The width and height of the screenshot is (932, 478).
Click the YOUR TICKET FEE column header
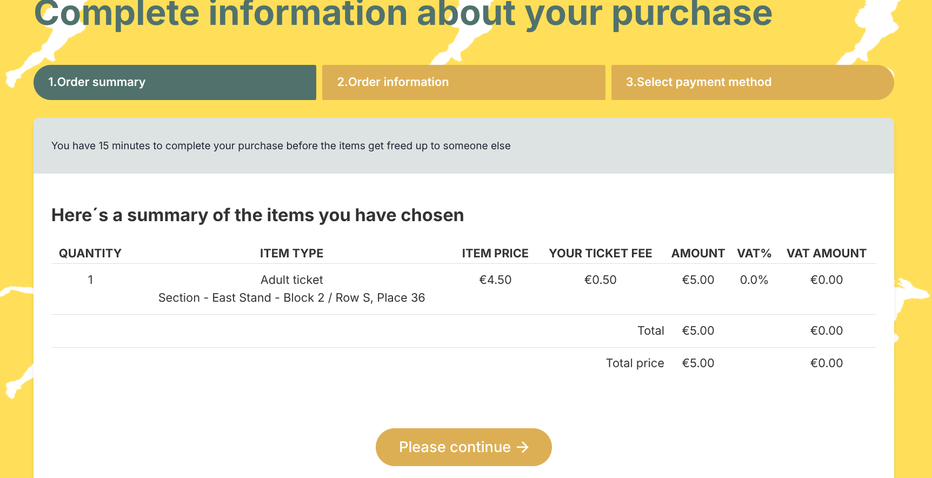(x=600, y=253)
